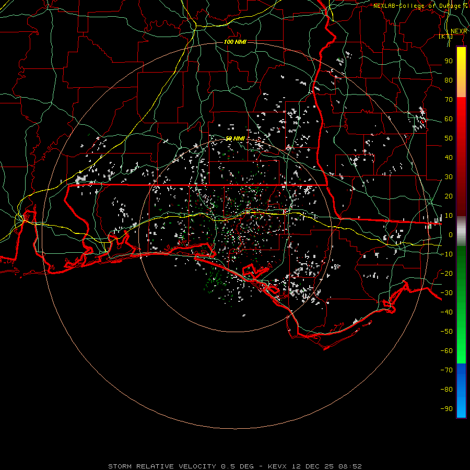Screen dimensions: 470x470
Task: Select the 30 value on the velocity scale
Action: coord(449,177)
